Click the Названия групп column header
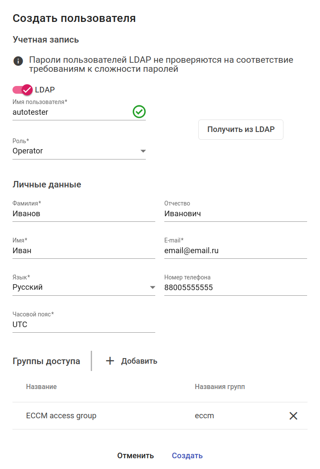The height and width of the screenshot is (469, 320). coord(220,387)
